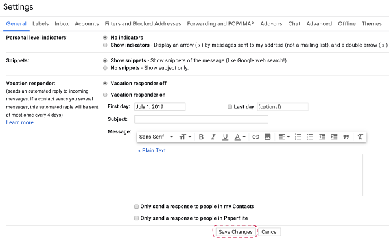
Task: Insert an image using the image icon
Action: [x=267, y=137]
